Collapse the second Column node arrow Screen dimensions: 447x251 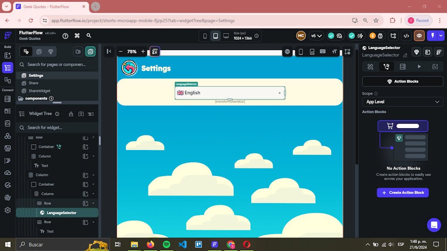pos(93,175)
